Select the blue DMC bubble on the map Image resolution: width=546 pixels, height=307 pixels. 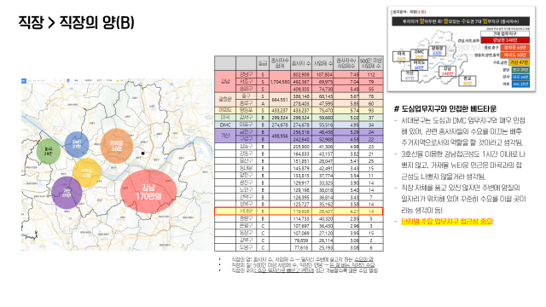pyautogui.click(x=77, y=144)
